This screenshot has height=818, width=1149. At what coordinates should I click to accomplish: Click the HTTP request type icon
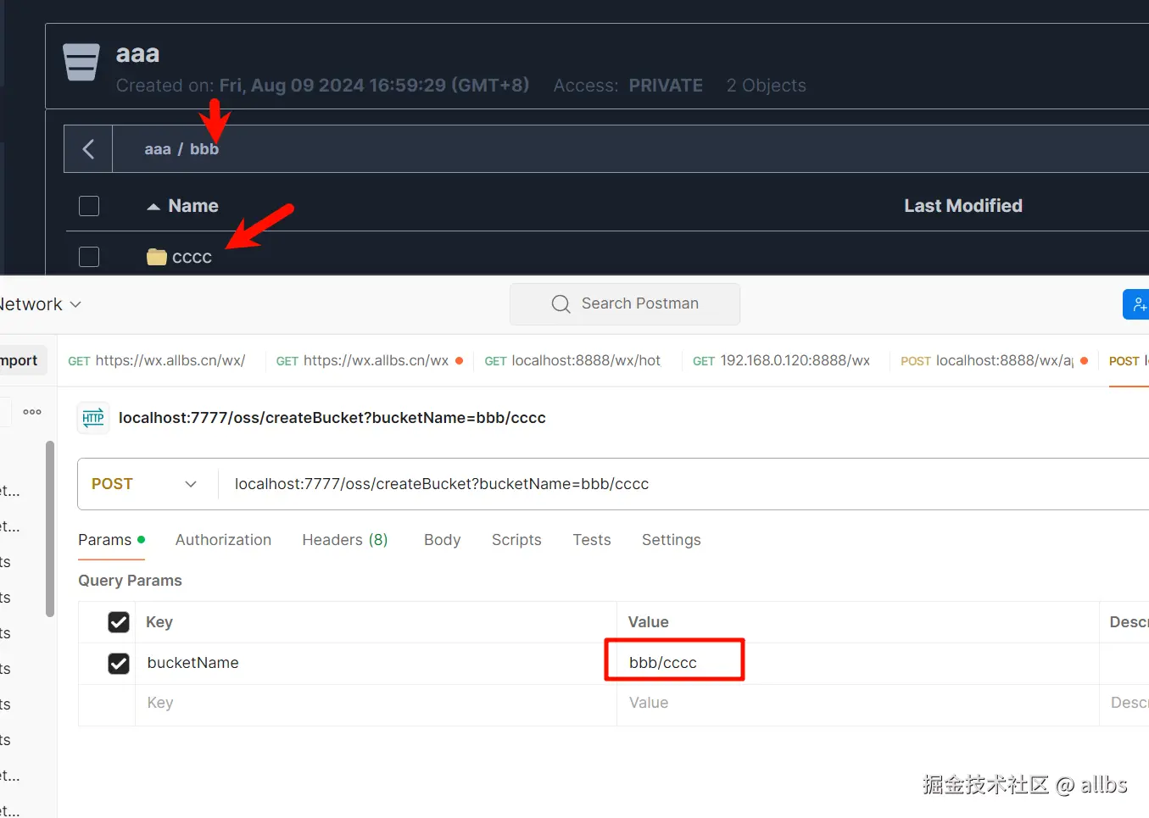[93, 418]
